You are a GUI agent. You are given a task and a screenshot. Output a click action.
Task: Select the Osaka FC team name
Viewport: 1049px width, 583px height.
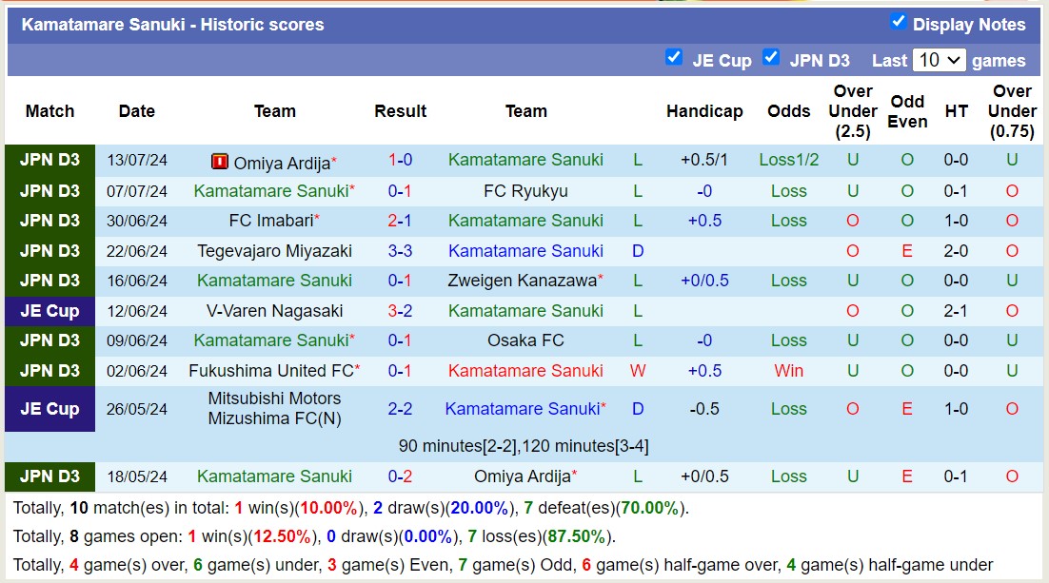[x=526, y=340]
